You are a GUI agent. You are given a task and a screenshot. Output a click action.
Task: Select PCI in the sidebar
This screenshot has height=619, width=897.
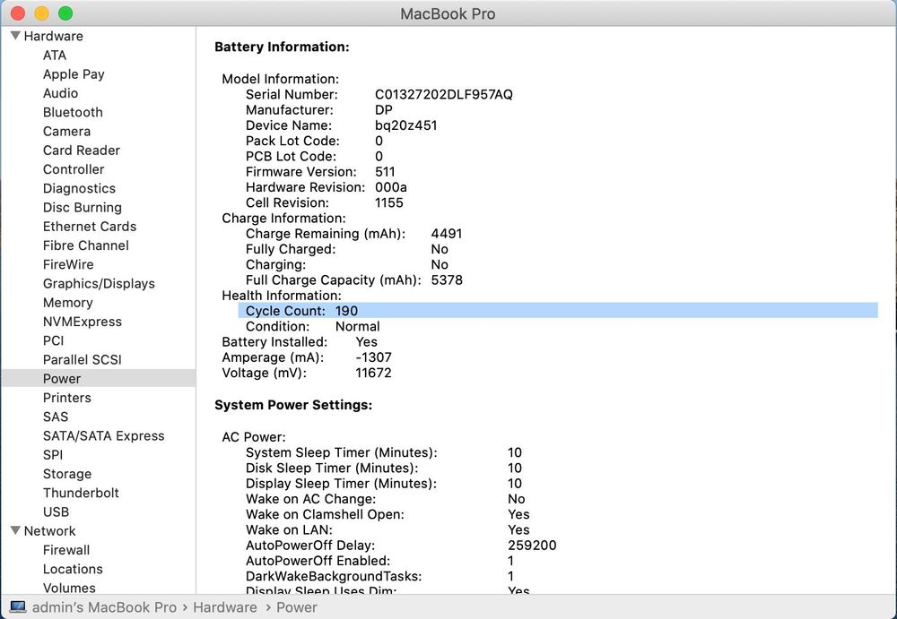pyautogui.click(x=53, y=340)
